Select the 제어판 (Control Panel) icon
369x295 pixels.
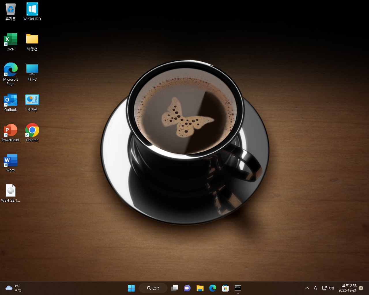[32, 103]
